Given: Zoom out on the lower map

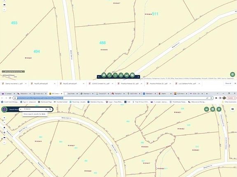Looking at the screenshot, I should point(5,123).
